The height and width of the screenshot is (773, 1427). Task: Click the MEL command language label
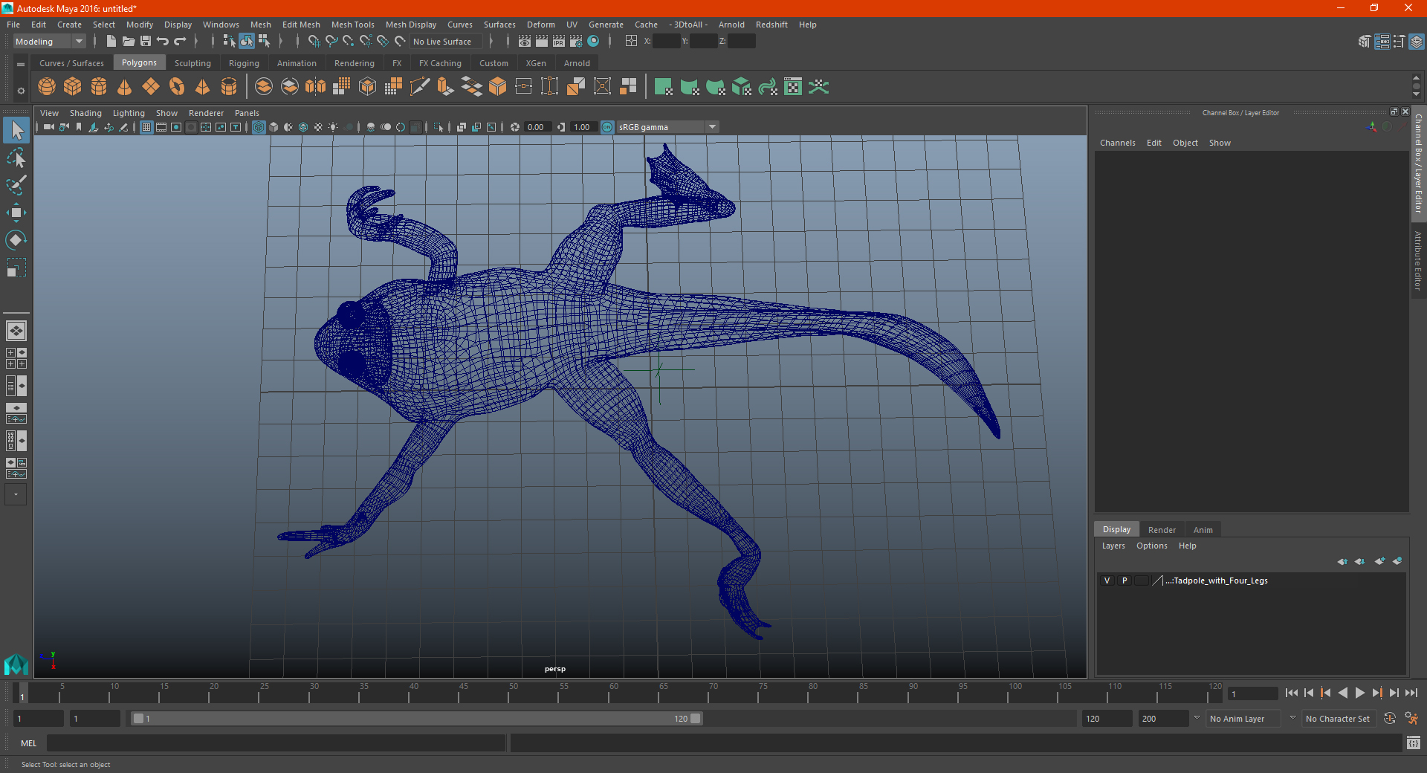[29, 743]
